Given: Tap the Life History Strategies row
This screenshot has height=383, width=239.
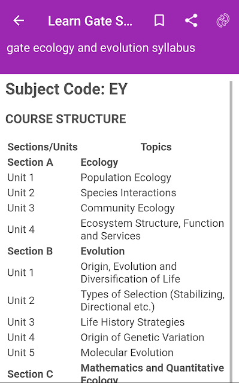Looking at the screenshot, I should coord(116,322).
